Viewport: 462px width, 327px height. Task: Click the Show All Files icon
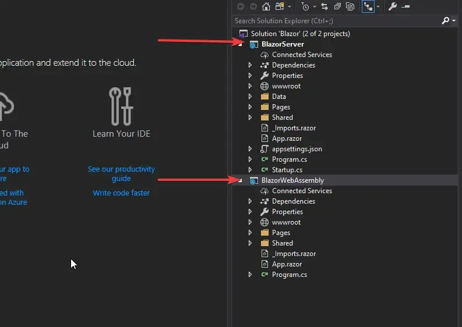click(350, 6)
